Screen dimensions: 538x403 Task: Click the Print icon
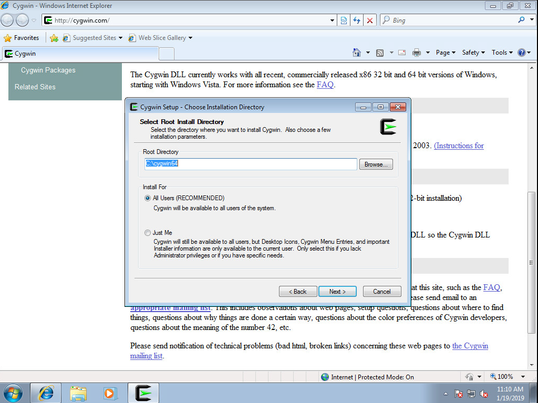[417, 53]
